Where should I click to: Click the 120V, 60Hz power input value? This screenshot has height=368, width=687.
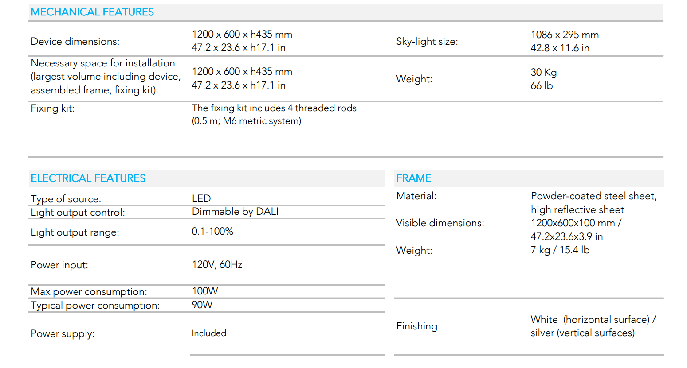217,264
